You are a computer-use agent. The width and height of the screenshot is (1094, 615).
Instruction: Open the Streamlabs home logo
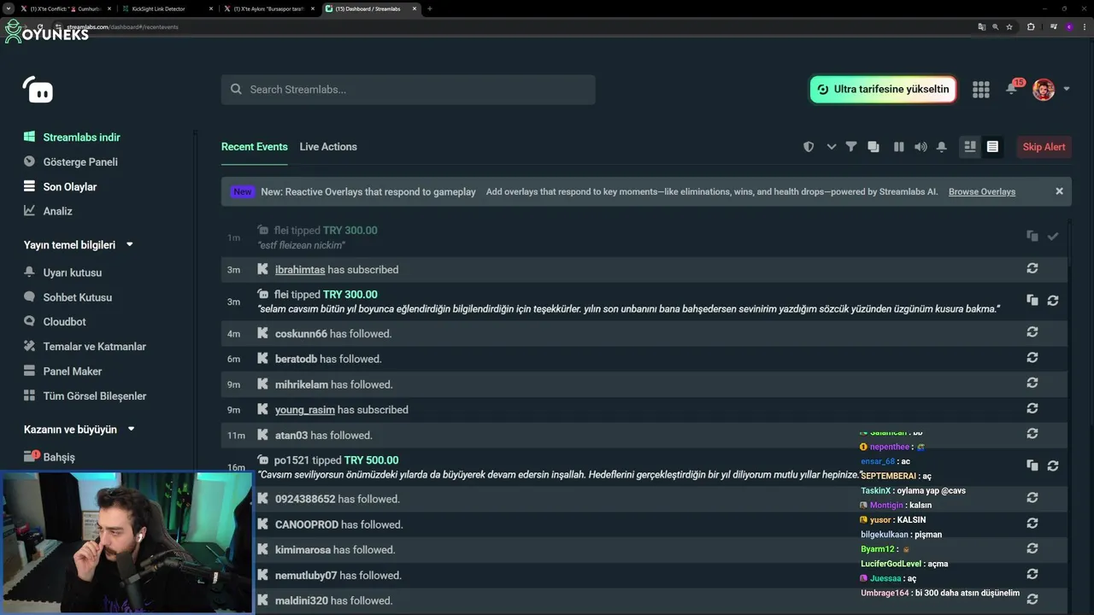point(38,89)
